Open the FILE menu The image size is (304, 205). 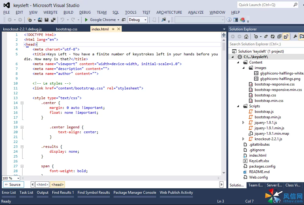(6, 12)
